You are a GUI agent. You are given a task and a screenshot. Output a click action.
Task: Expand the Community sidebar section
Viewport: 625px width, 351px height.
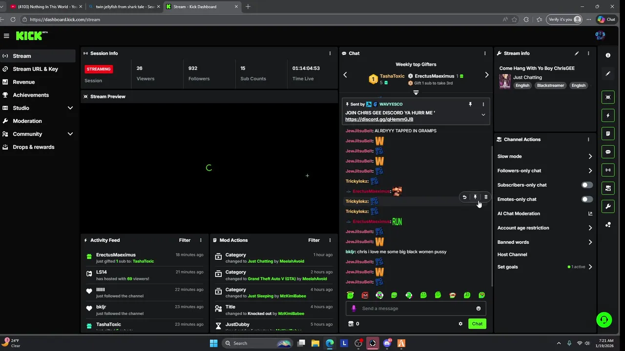pyautogui.click(x=70, y=134)
